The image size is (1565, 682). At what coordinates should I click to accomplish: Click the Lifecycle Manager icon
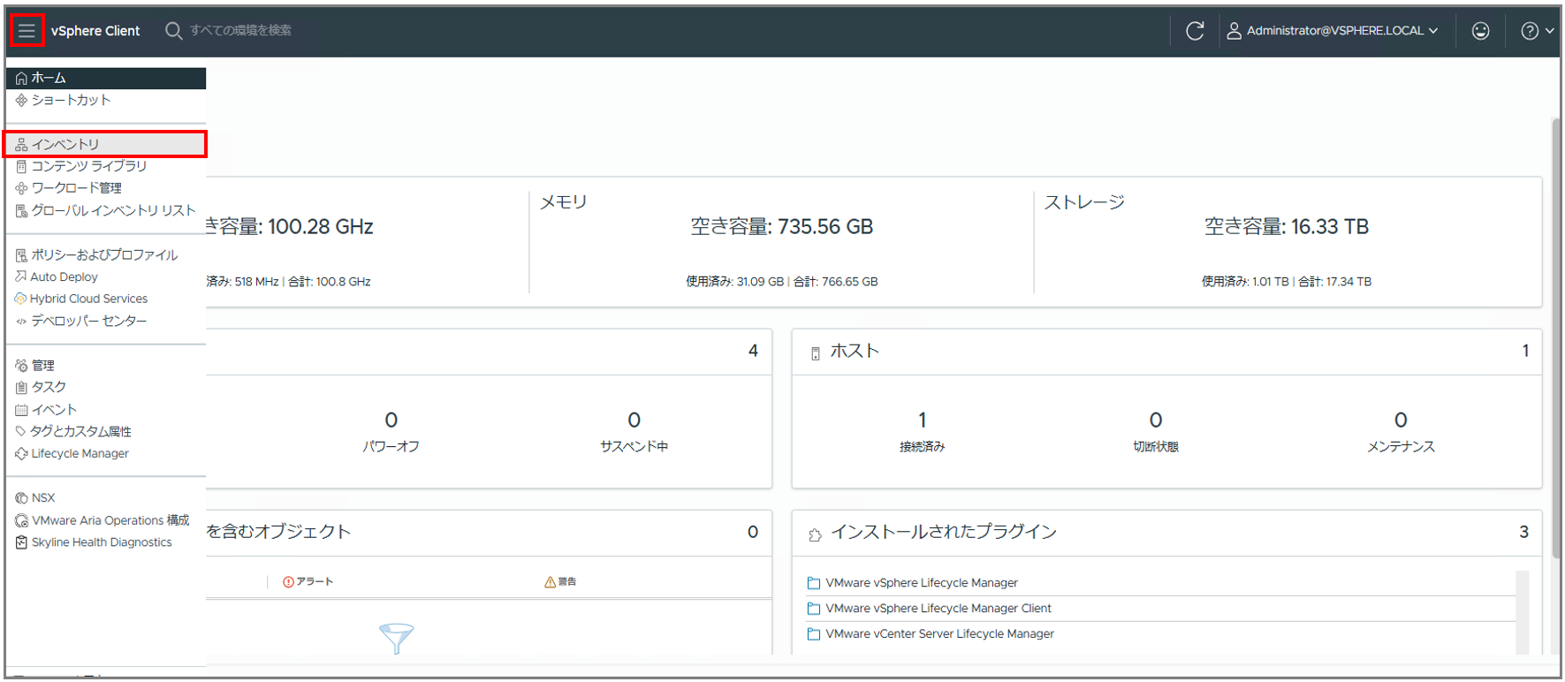(21, 454)
